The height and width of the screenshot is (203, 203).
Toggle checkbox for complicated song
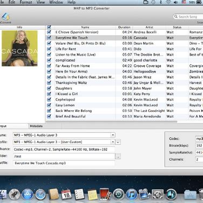(x=49, y=60)
